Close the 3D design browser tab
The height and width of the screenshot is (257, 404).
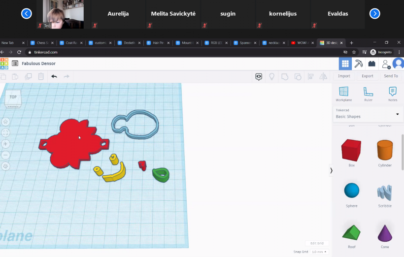341,43
